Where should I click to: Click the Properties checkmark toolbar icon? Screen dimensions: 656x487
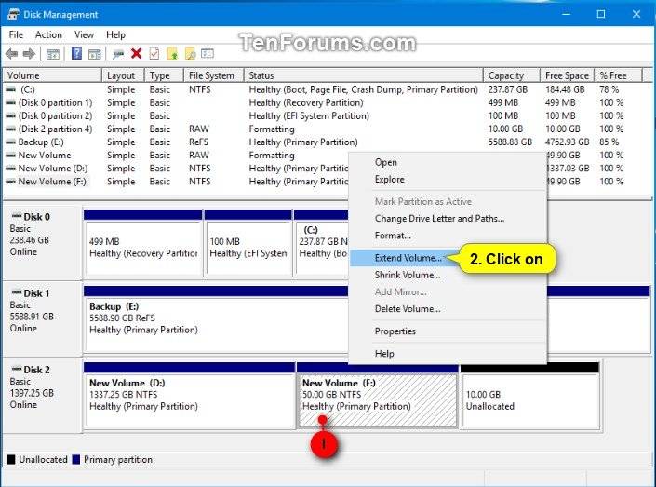pos(154,54)
